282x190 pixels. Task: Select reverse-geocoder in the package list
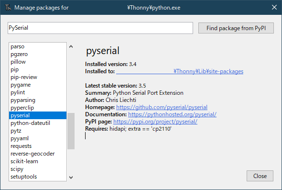(38, 154)
